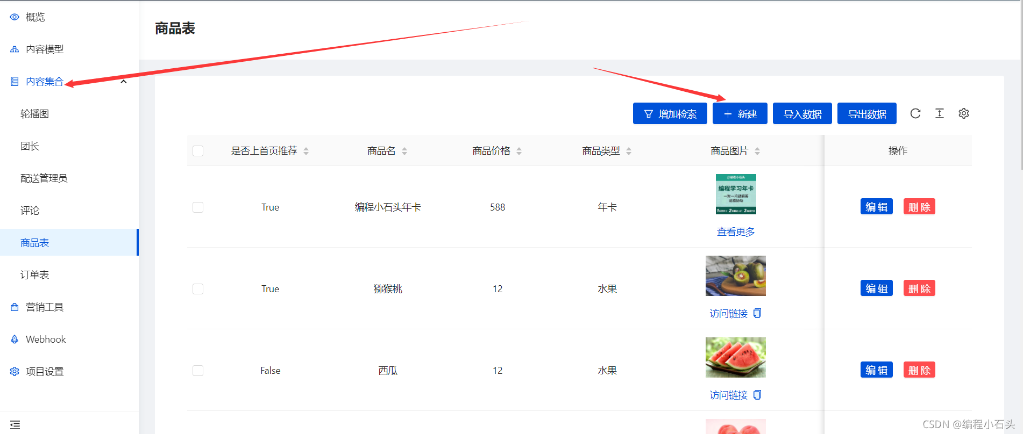
Task: Open the Webhook menu item
Action: (69, 339)
